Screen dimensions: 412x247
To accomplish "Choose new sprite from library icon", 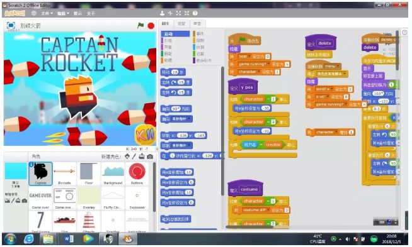I will 127,156.
